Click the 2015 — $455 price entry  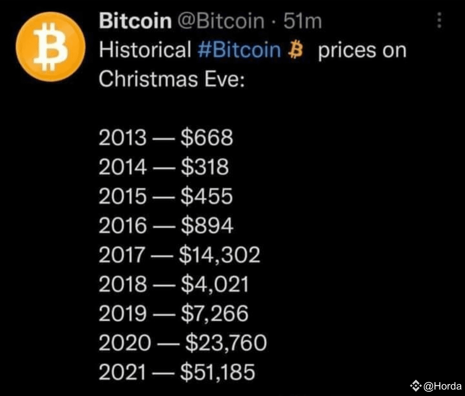point(166,196)
